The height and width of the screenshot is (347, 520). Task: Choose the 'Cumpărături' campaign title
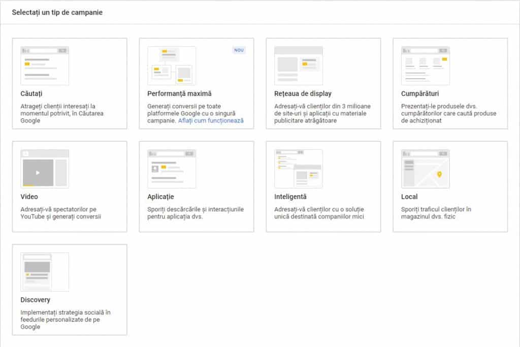click(x=420, y=94)
